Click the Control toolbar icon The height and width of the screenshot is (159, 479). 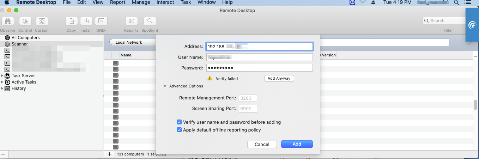pyautogui.click(x=25, y=21)
